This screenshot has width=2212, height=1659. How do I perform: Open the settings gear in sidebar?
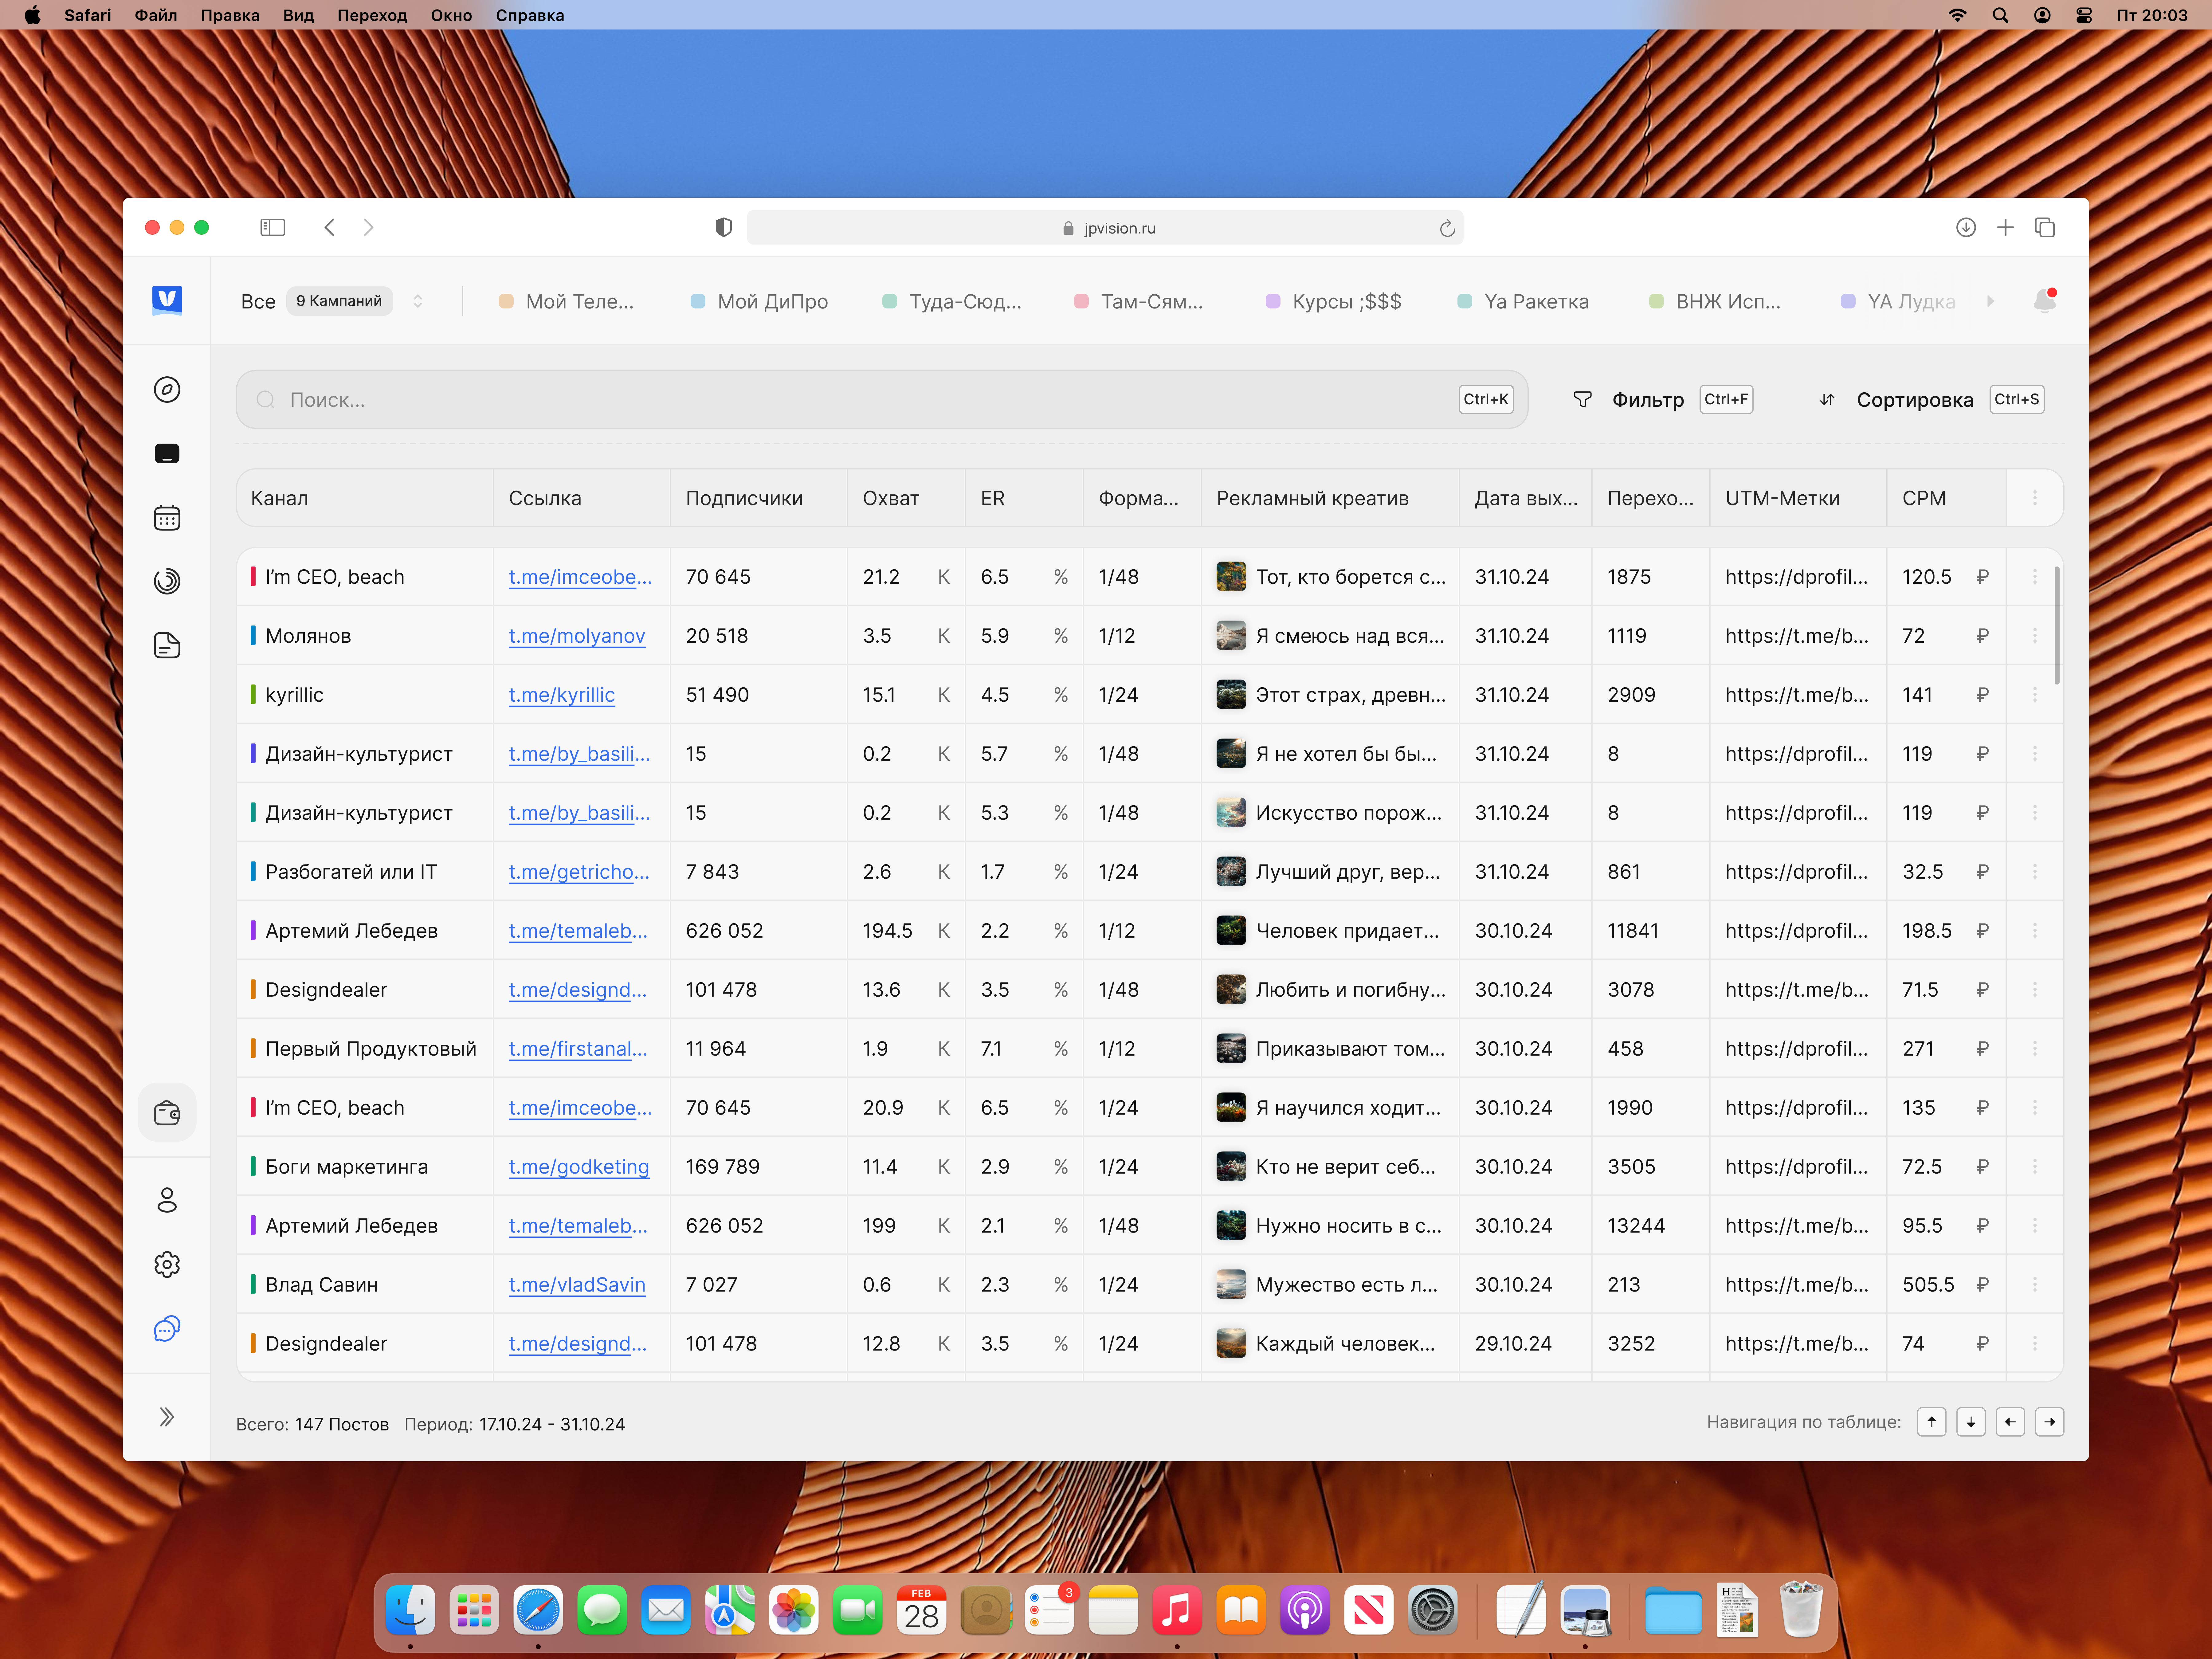[x=167, y=1264]
